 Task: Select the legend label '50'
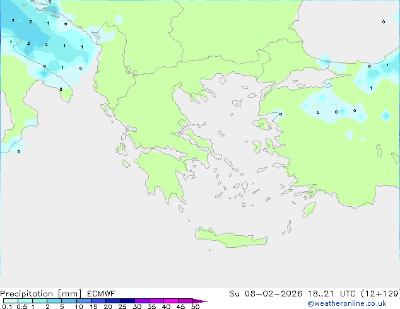click(x=195, y=306)
